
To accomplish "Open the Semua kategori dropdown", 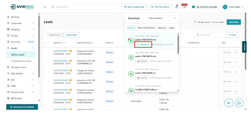I will tap(162, 18).
